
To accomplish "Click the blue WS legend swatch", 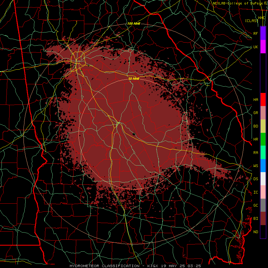I will (263, 166).
